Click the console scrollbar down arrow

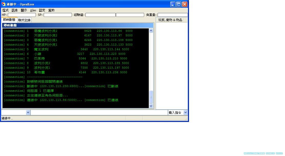[x=151, y=106]
